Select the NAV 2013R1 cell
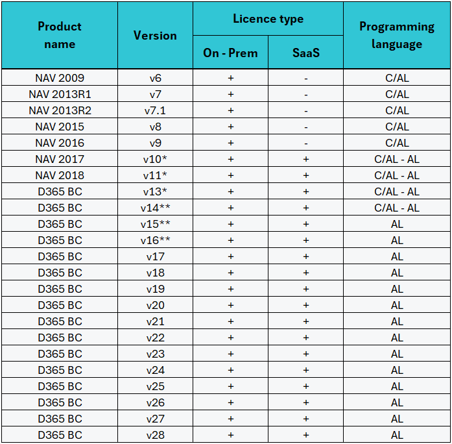 tap(60, 94)
